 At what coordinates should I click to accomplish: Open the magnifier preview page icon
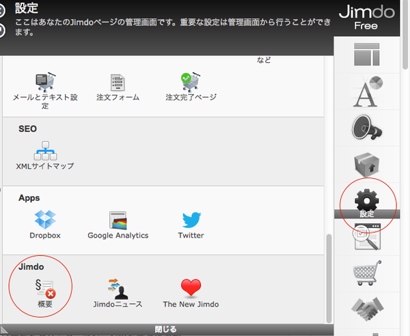[366, 237]
